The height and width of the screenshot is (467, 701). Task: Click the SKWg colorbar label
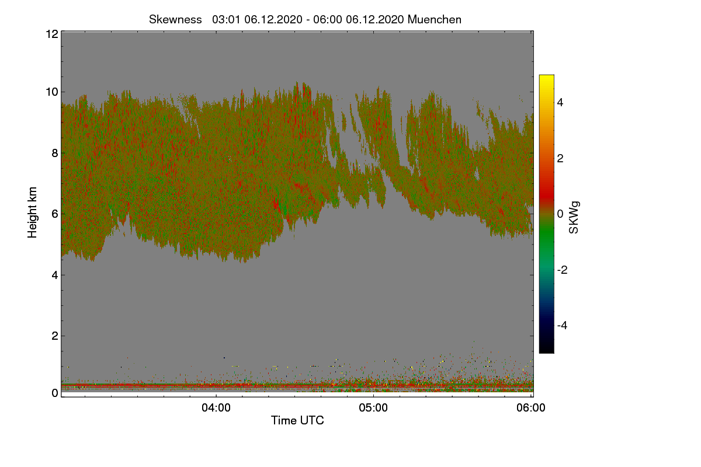[574, 218]
